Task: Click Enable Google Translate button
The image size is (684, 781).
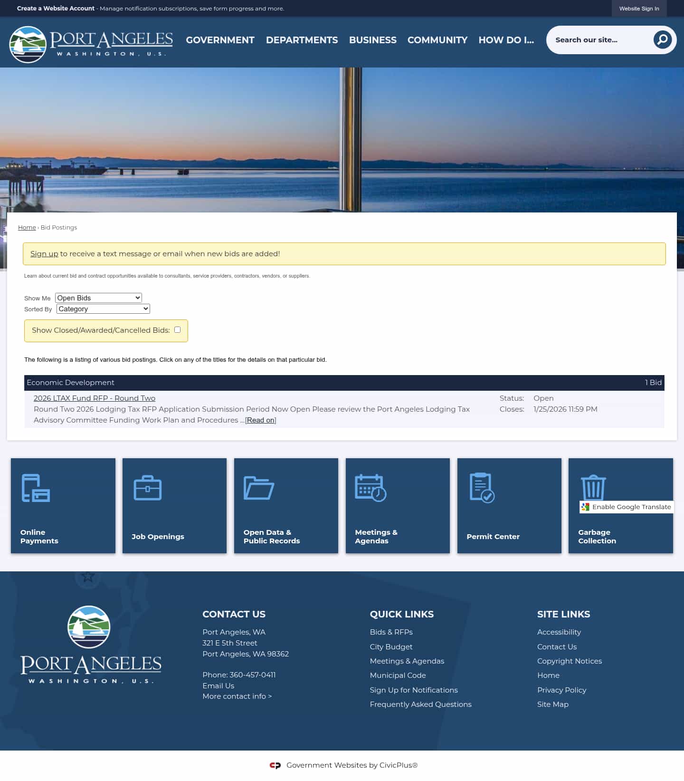Action: pos(627,507)
